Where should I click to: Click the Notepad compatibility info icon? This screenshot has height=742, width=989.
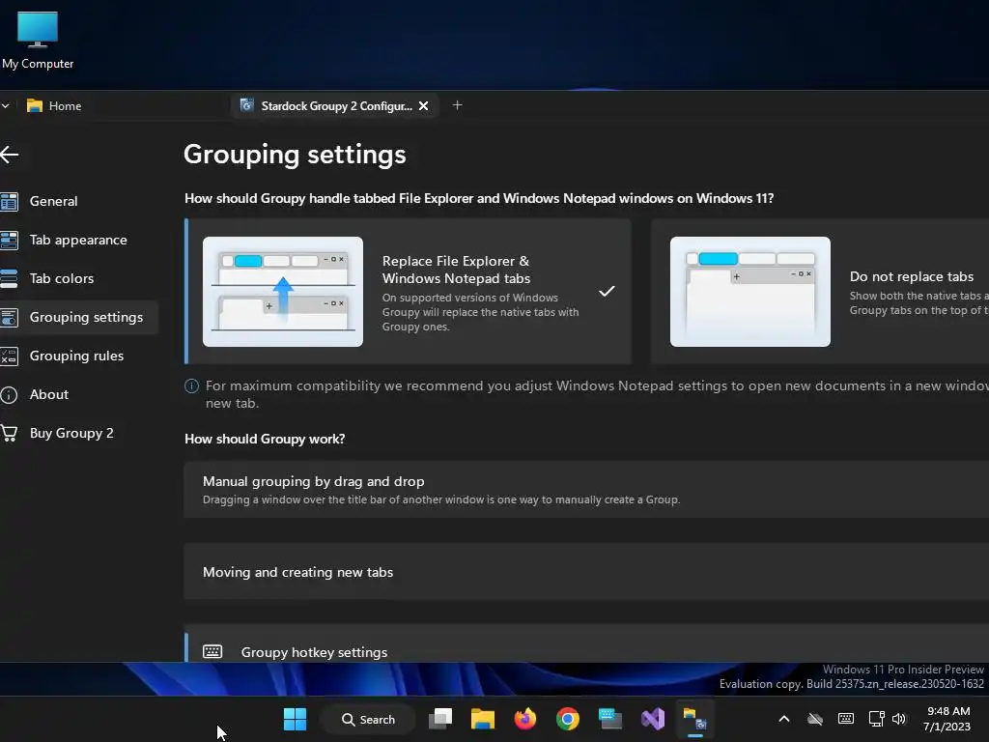click(192, 385)
